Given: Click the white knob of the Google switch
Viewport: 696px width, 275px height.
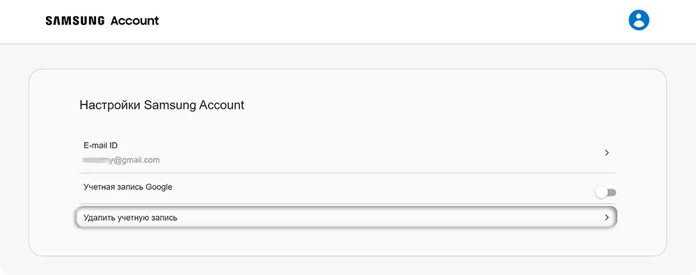Looking at the screenshot, I should pyautogui.click(x=601, y=193).
